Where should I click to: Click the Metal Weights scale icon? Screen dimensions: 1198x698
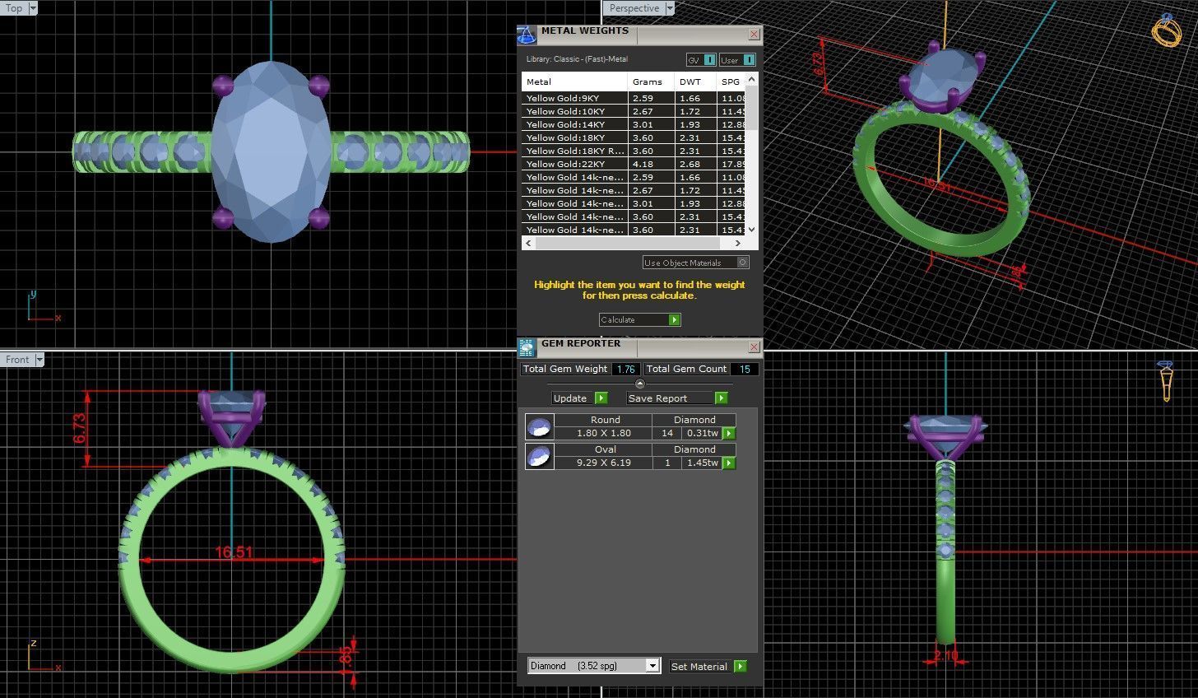[x=527, y=35]
